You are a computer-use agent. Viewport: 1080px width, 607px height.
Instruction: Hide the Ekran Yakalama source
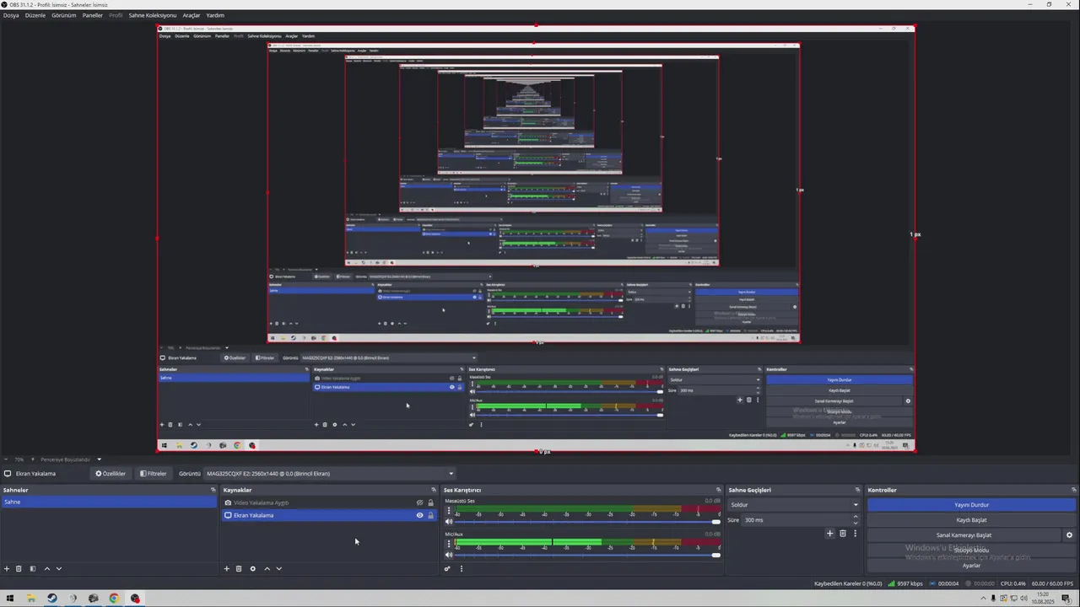[x=419, y=516]
